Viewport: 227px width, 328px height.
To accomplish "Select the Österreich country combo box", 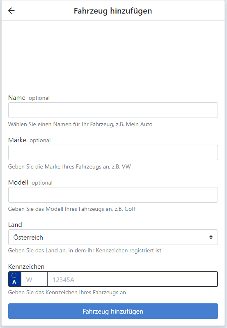I will pyautogui.click(x=113, y=237).
